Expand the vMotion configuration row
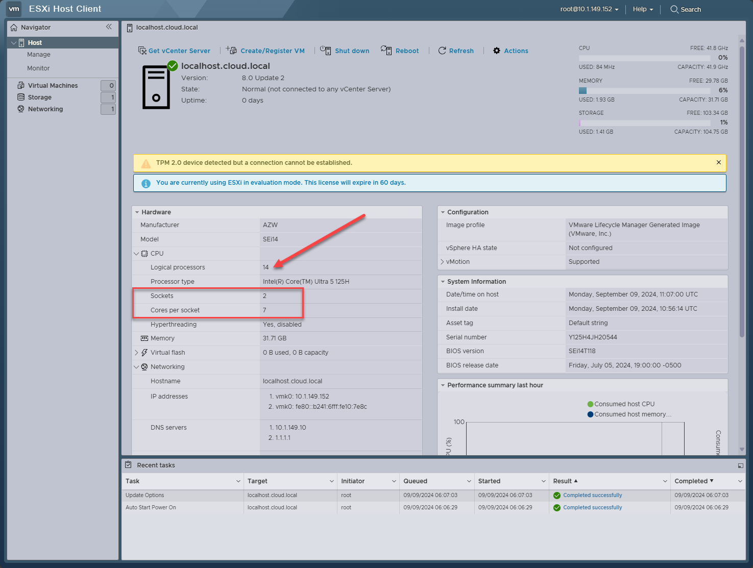This screenshot has height=568, width=753. click(x=442, y=262)
